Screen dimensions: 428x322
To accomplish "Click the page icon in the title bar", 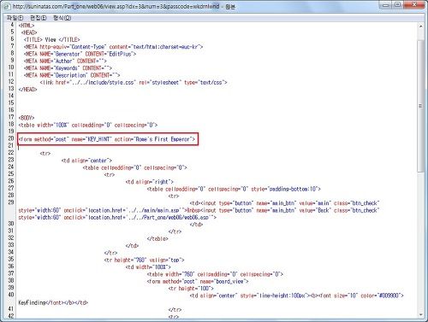I will pyautogui.click(x=7, y=6).
